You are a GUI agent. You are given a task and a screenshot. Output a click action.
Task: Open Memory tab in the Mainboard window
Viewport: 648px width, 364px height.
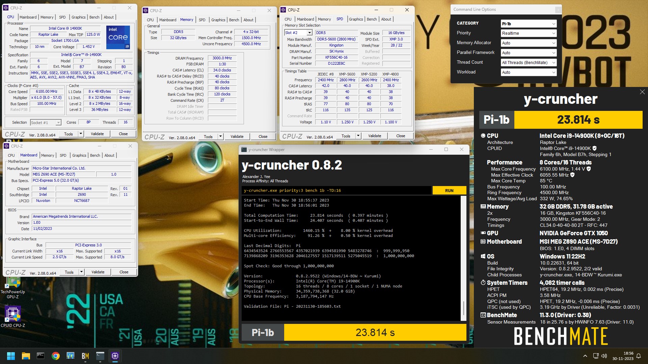[48, 155]
